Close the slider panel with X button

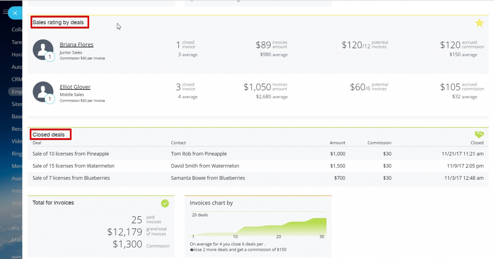(15, 13)
